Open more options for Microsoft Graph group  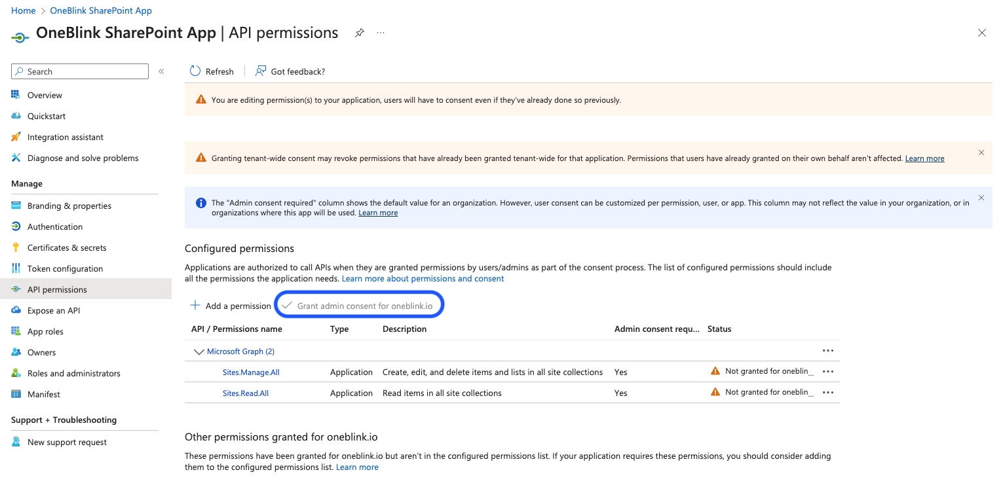click(x=828, y=352)
